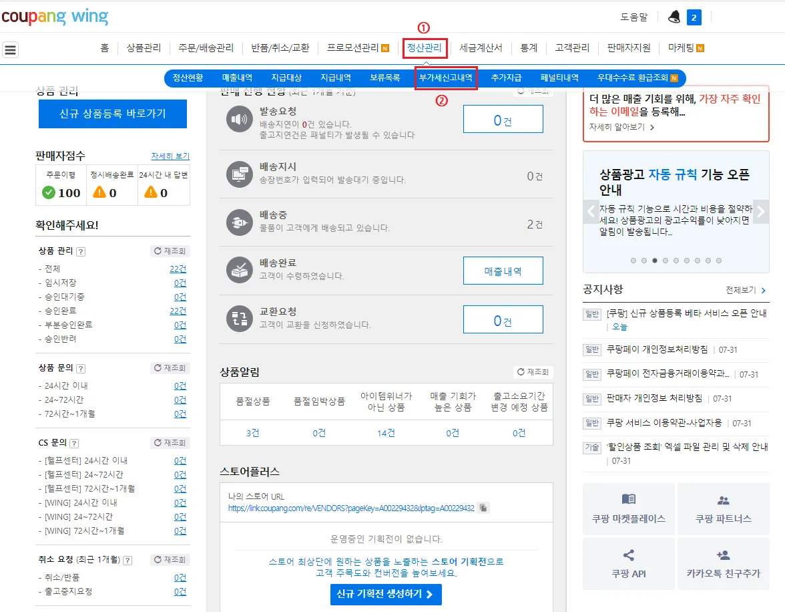Click 매출내역 button in 배송완료 row
785x612 pixels.
coord(503,271)
